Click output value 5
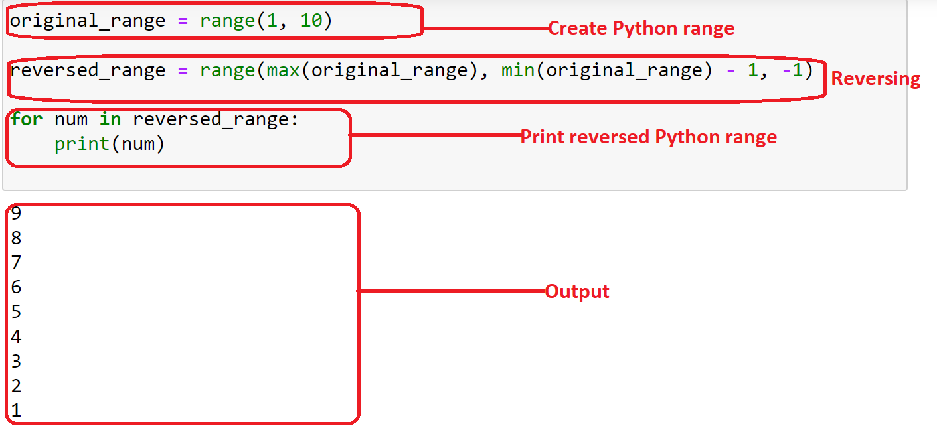This screenshot has width=937, height=428. (x=16, y=312)
